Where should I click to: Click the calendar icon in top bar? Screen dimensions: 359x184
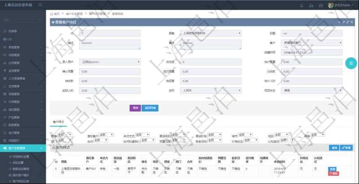[x=322, y=5]
